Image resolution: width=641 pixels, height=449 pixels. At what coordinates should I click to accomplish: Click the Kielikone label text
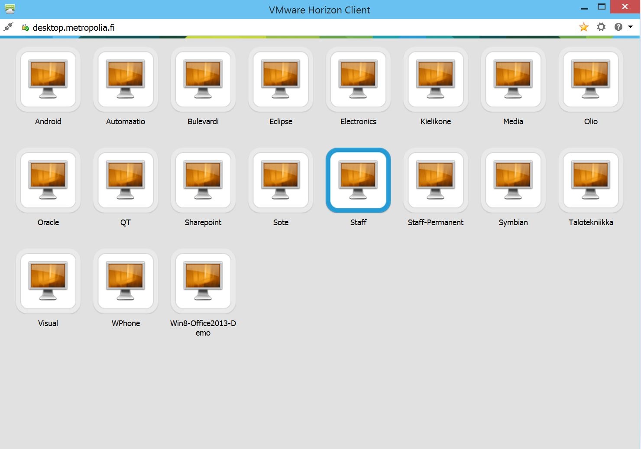coord(436,122)
